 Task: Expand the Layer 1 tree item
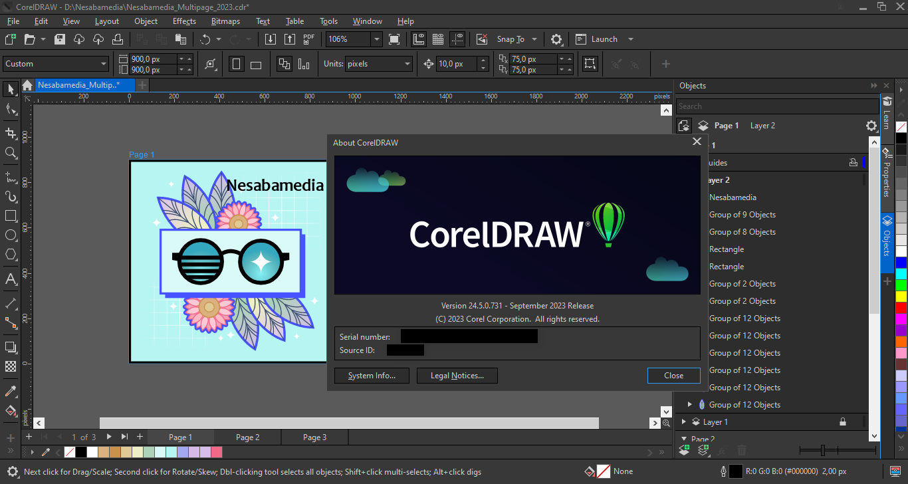[684, 422]
